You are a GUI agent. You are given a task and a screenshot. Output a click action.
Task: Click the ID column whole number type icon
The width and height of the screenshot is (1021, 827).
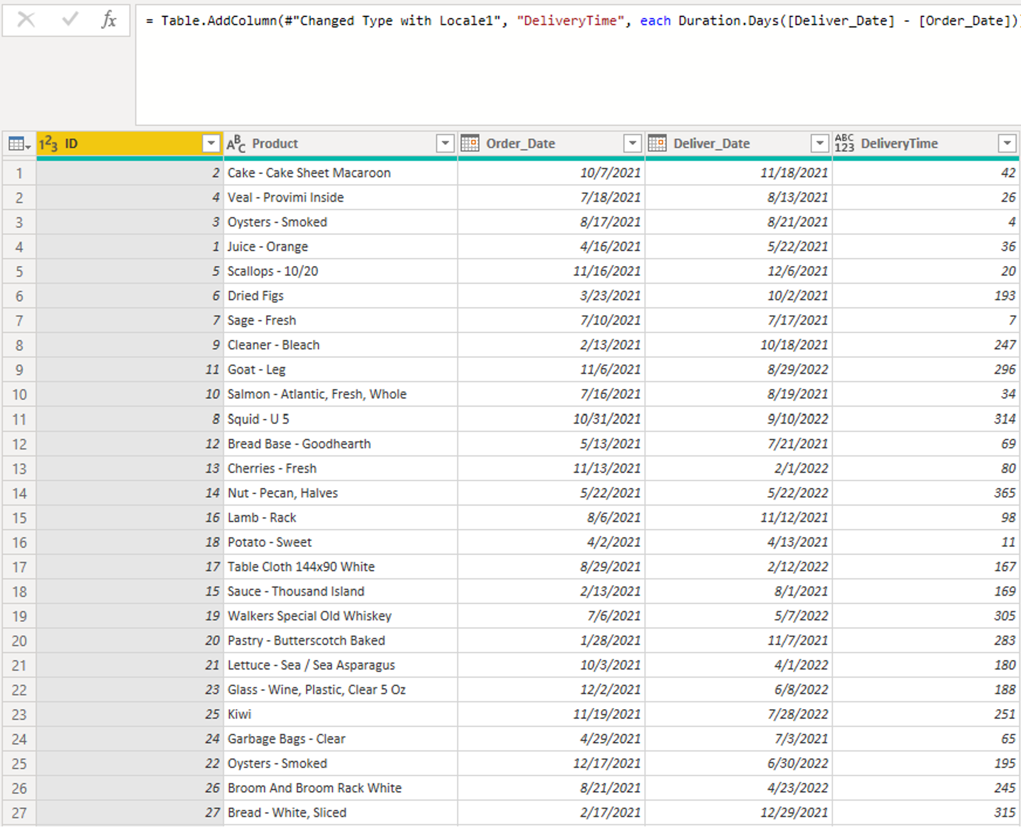(x=48, y=144)
